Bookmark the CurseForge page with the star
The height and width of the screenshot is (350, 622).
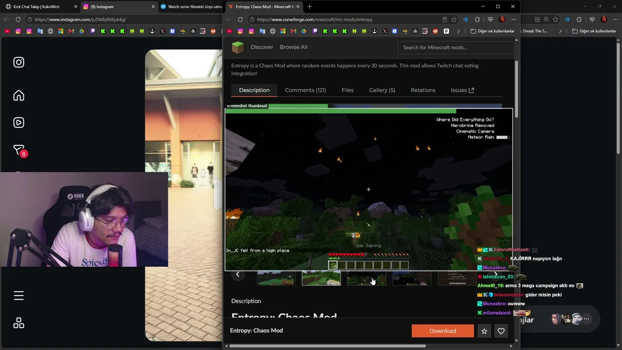pyautogui.click(x=454, y=19)
